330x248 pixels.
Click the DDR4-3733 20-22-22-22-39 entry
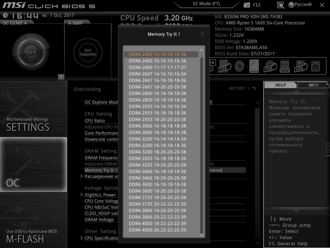(161, 204)
